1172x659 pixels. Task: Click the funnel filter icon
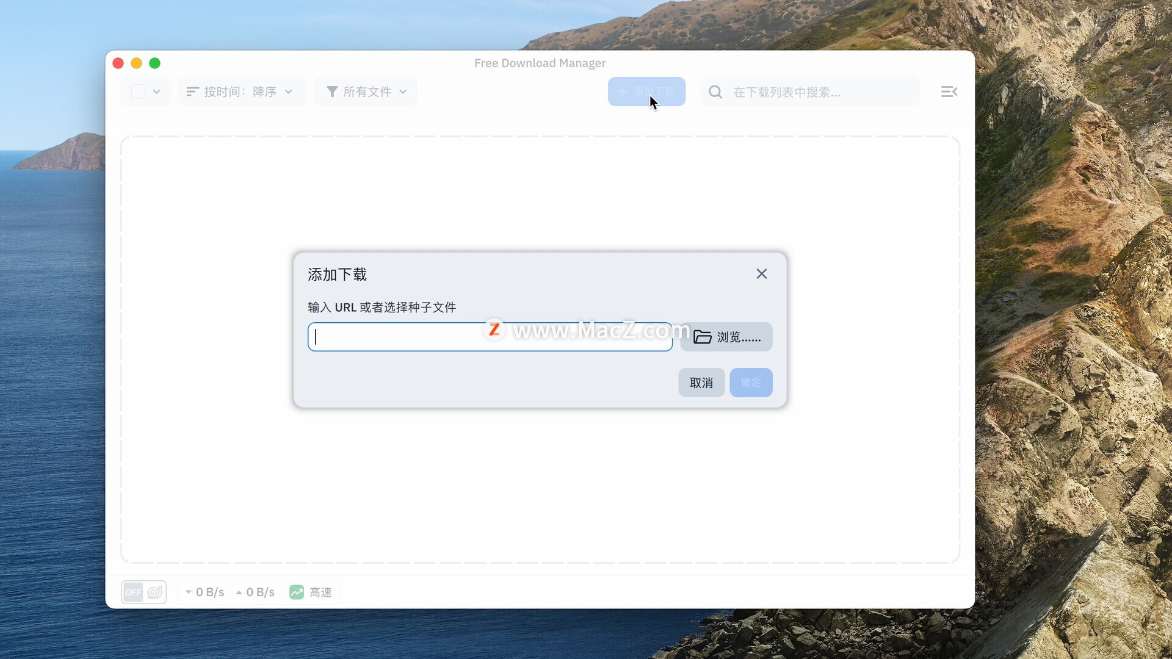[x=332, y=92]
